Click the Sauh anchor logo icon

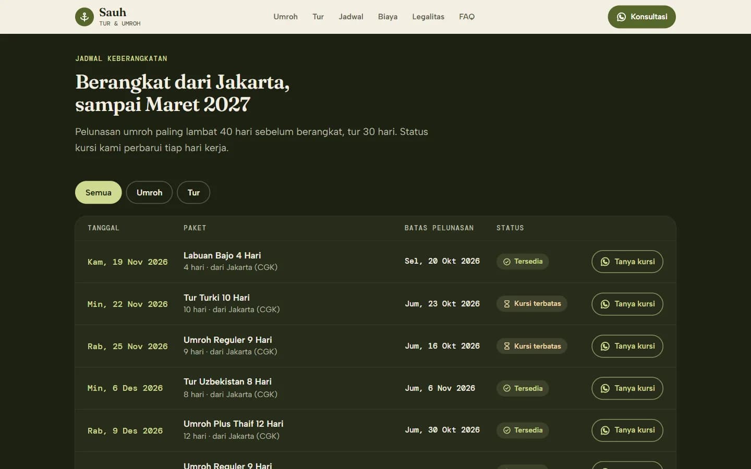coord(84,17)
